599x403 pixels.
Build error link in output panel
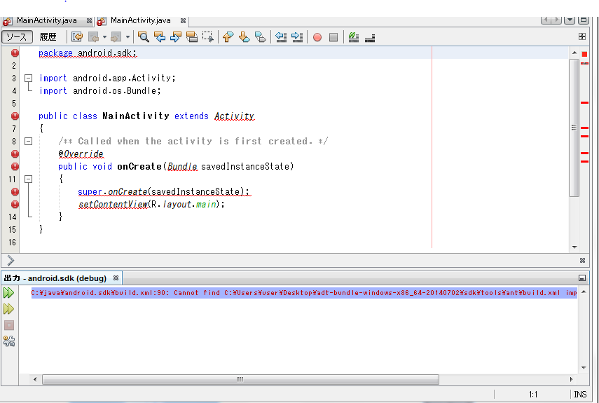pyautogui.click(x=304, y=293)
